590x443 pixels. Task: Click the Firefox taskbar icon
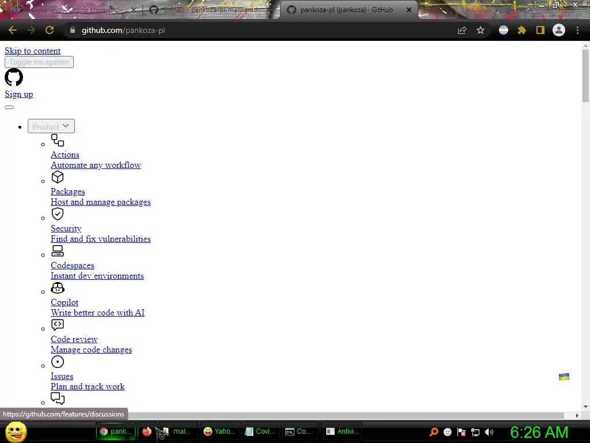tap(147, 431)
